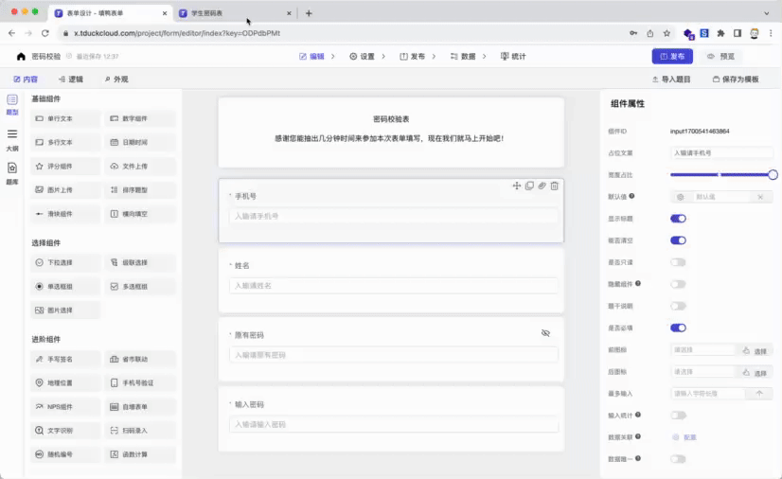
Task: Insert the 排序题型 sorting component
Action: point(140,190)
